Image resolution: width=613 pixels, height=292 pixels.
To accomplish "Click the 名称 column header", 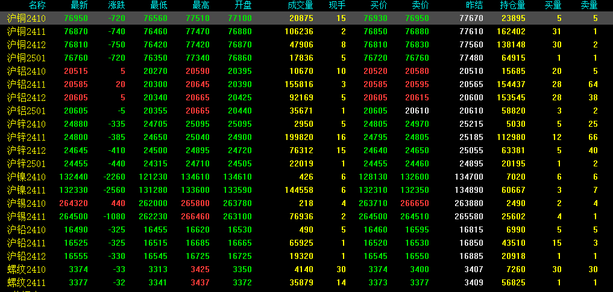I will 38,5.
